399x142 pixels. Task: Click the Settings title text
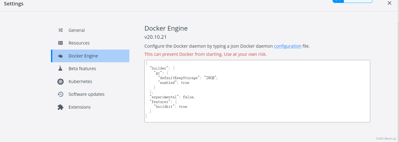[14, 4]
